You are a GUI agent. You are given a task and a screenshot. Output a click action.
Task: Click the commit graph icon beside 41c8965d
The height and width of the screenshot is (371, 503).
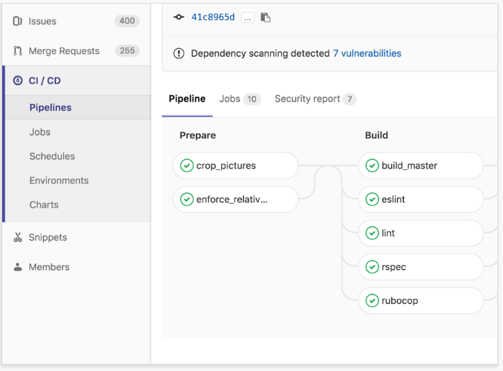point(179,17)
